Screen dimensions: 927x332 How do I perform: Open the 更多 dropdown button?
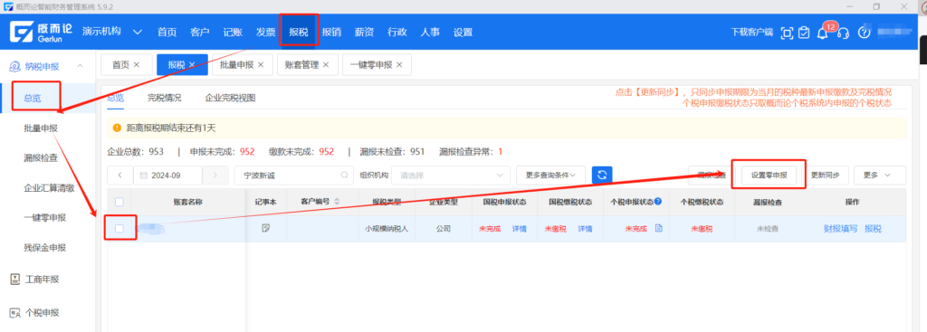tap(880, 175)
